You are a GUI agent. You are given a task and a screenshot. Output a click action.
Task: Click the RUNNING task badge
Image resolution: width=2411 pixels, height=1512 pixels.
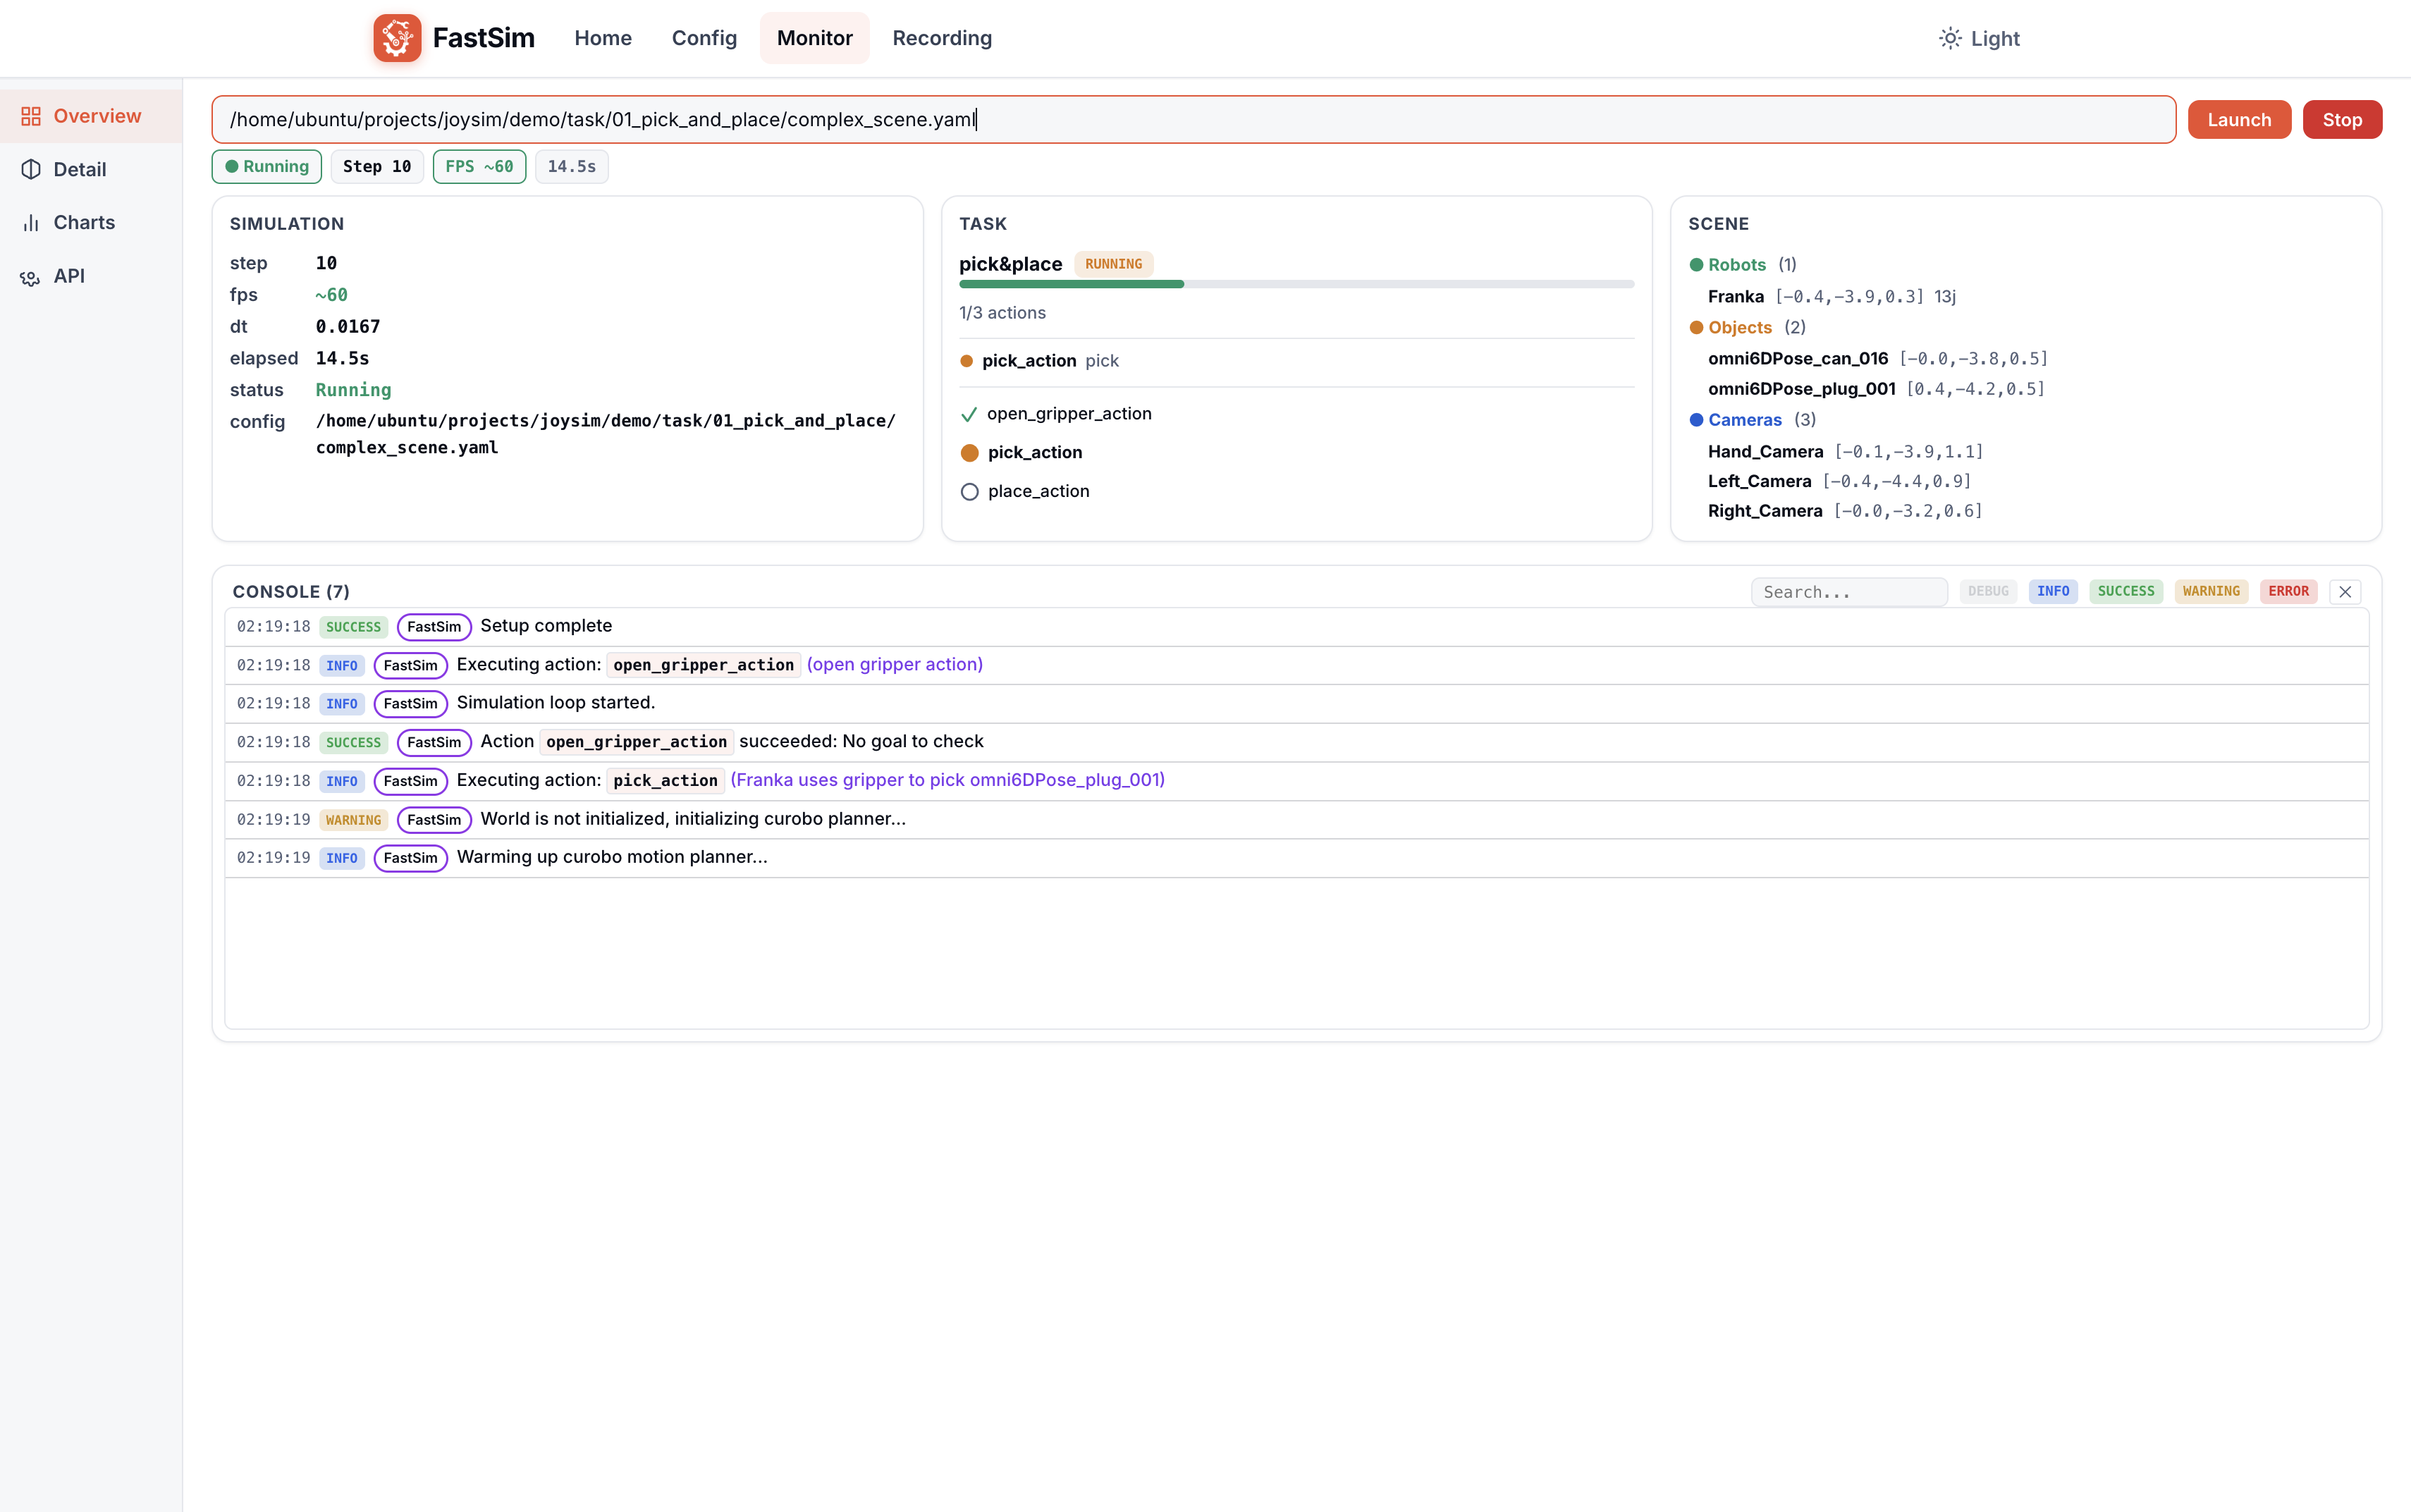pyautogui.click(x=1113, y=264)
